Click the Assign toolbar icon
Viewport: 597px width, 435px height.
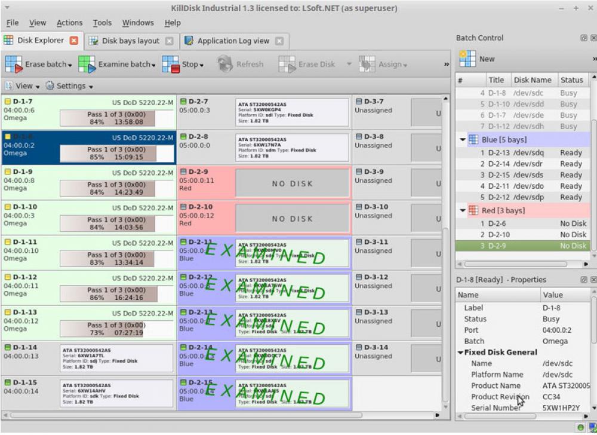click(366, 64)
